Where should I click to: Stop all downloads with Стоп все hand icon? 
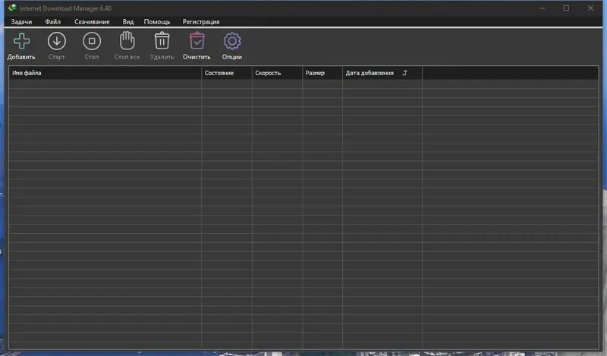click(127, 41)
